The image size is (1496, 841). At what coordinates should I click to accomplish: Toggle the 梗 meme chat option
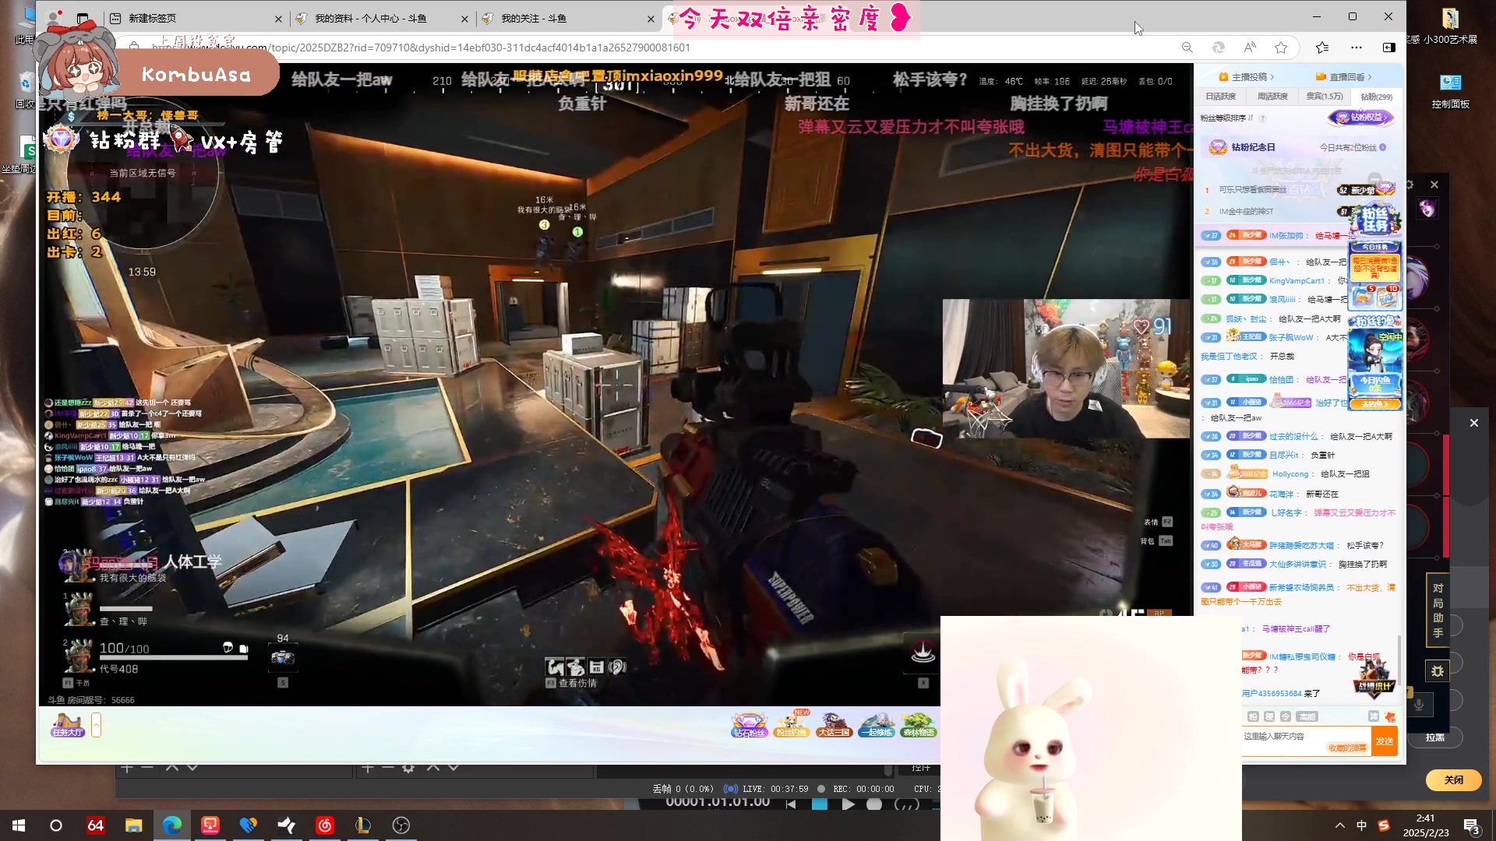coord(1269,716)
